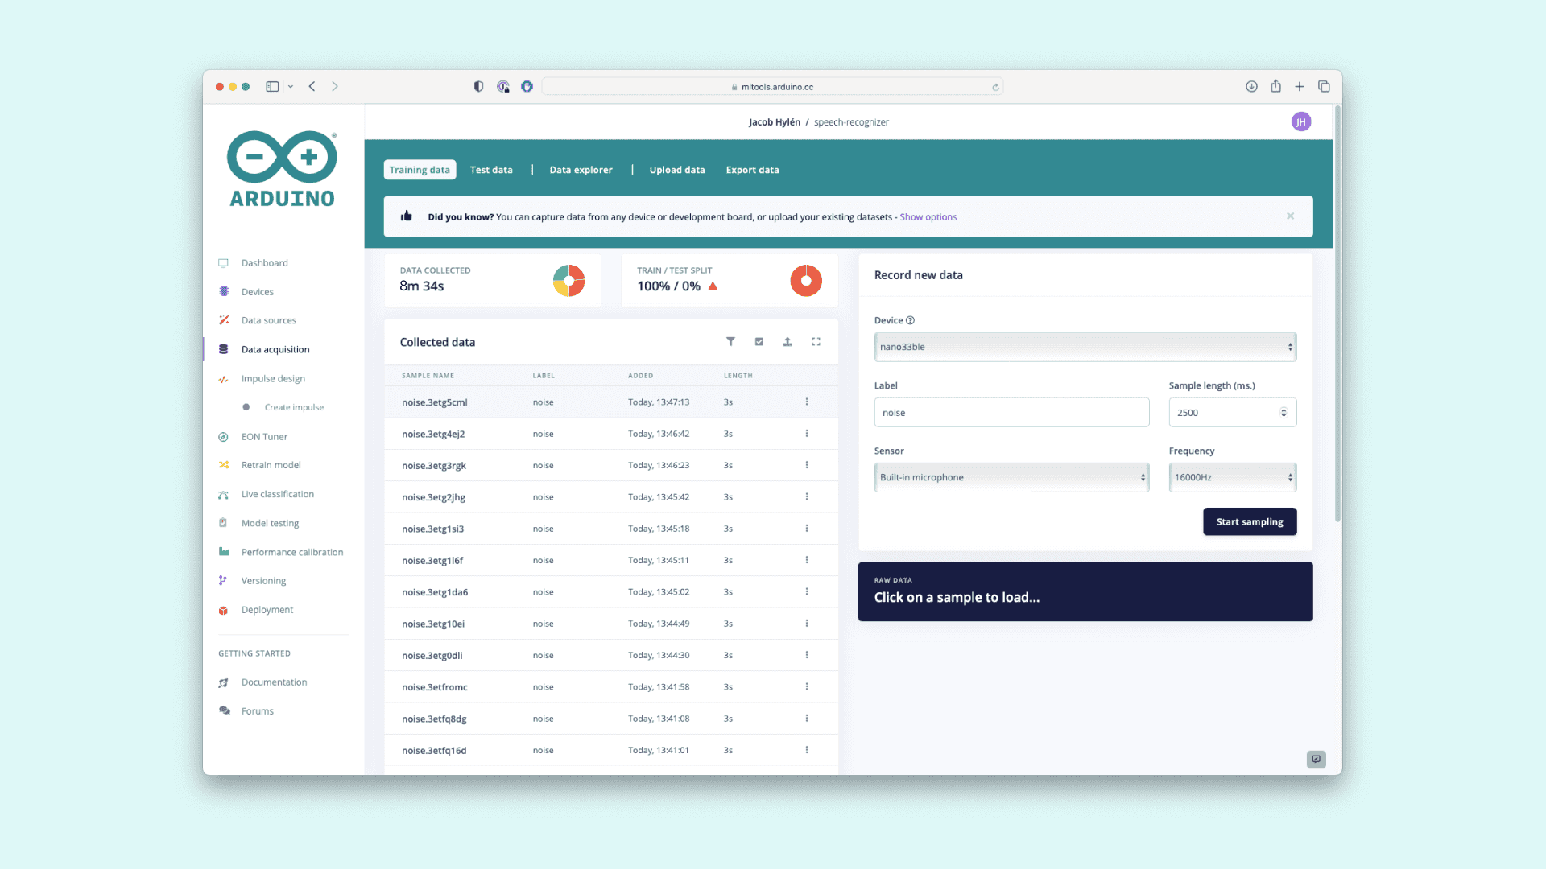Screen dimensions: 1546x869
Task: Click the Sample length stepper arrows
Action: (1284, 413)
